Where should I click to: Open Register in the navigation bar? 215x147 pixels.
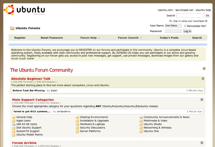[x=20, y=38]
